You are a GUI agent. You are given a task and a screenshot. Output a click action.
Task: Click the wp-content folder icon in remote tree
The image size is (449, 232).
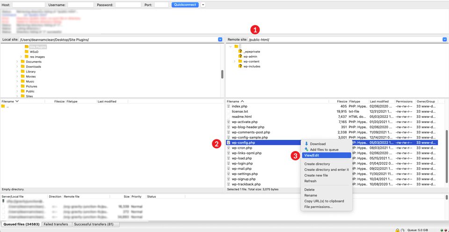click(240, 61)
